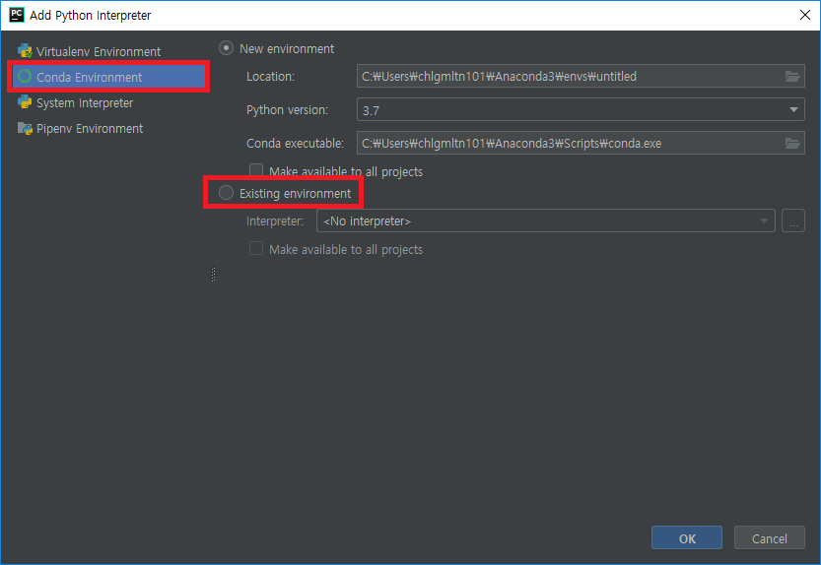The width and height of the screenshot is (821, 565).
Task: Select New environment radio button
Action: (226, 48)
